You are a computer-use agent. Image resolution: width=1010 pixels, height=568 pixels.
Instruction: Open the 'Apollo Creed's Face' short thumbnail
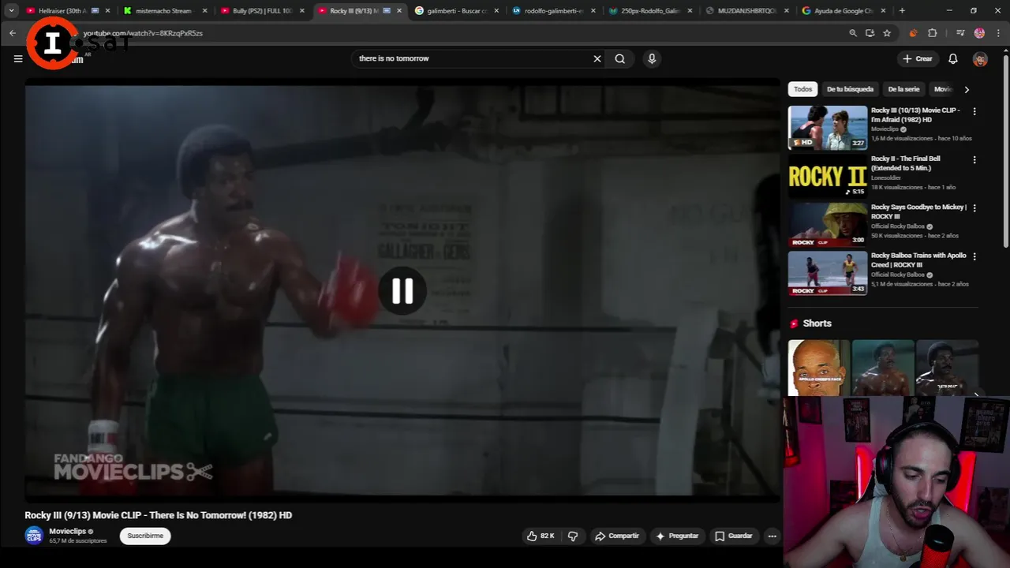click(x=818, y=368)
